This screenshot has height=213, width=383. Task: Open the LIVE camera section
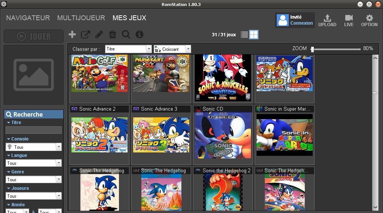point(349,20)
